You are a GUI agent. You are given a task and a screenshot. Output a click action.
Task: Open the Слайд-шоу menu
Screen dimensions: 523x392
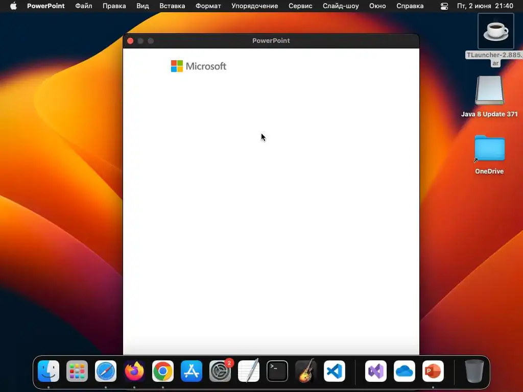341,6
